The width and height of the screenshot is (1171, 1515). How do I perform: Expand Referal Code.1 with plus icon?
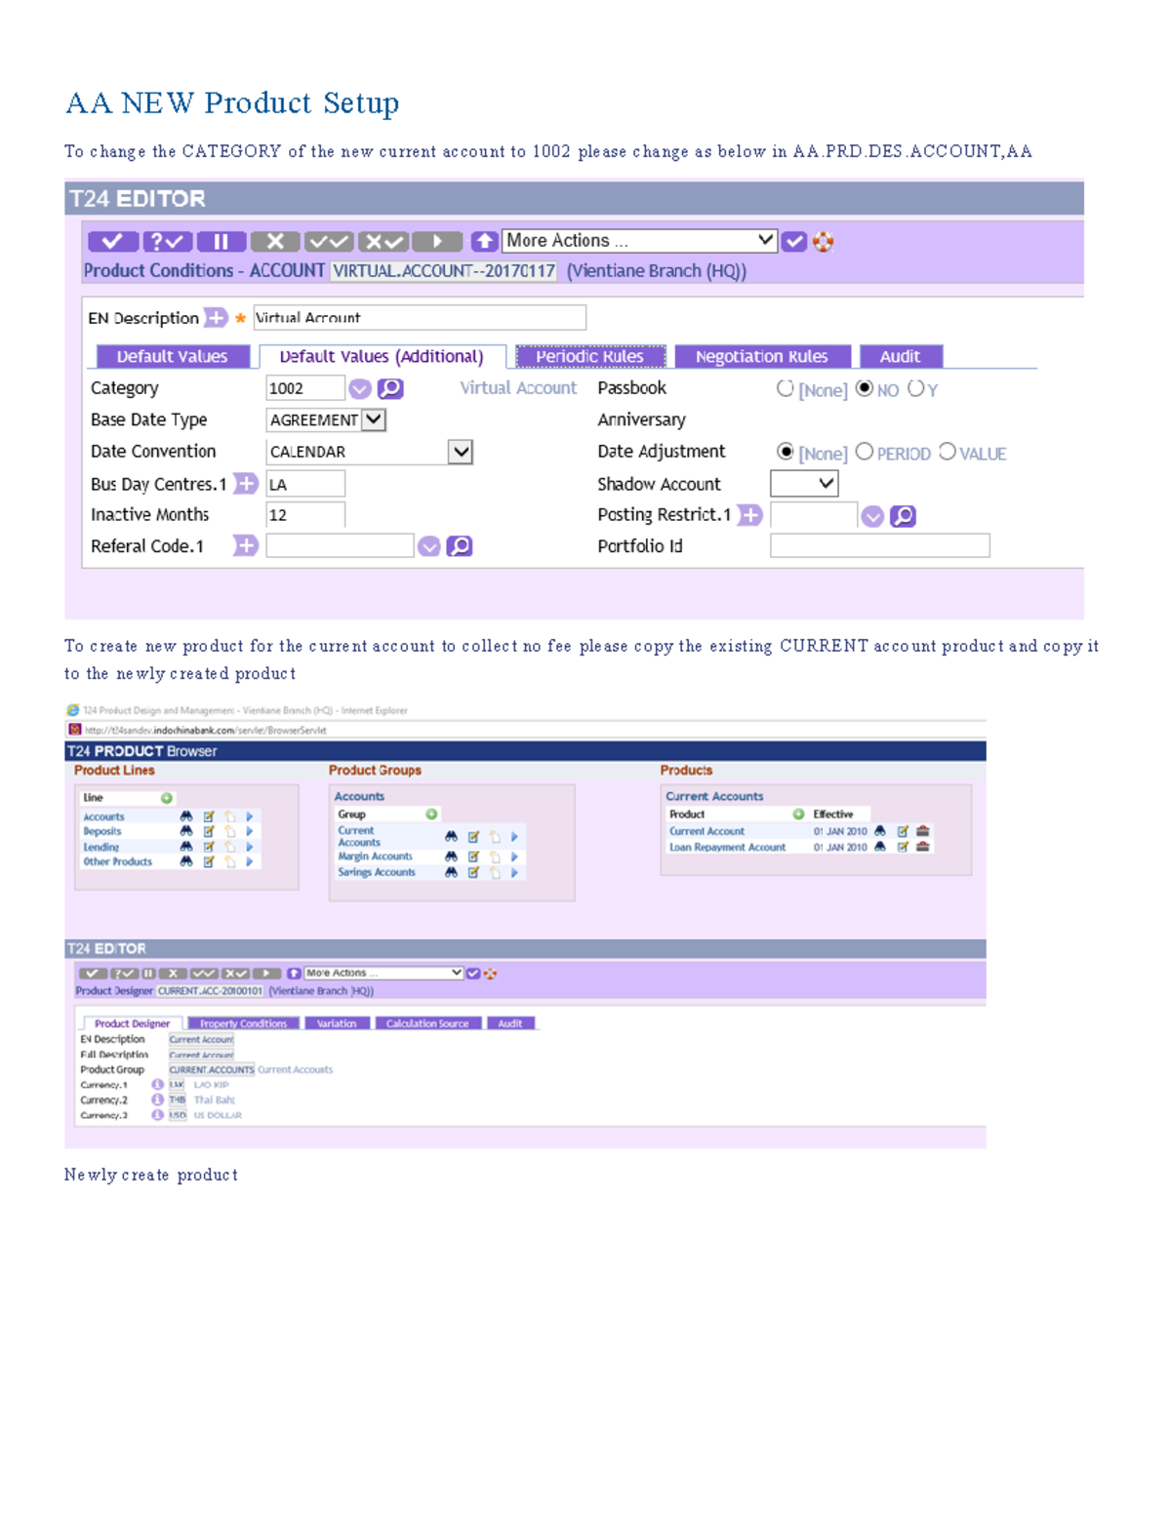(x=246, y=545)
